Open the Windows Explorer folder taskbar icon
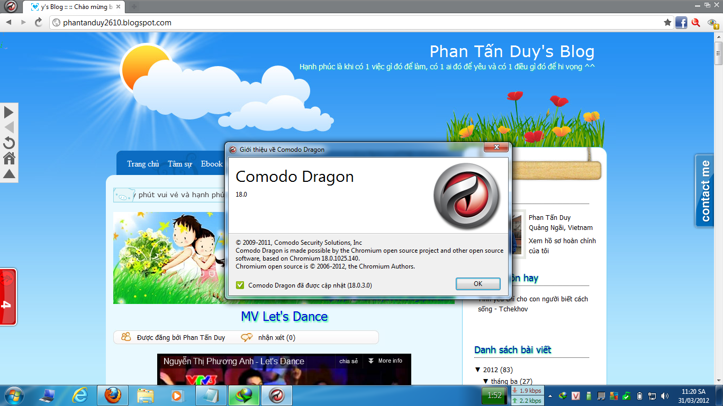 pyautogui.click(x=145, y=395)
